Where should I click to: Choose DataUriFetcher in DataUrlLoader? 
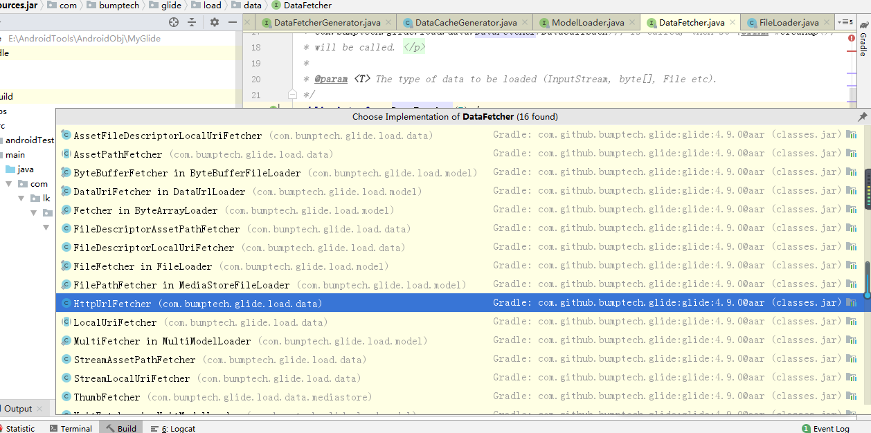460,192
